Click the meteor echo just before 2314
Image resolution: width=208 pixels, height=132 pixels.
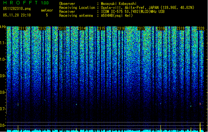click(76, 105)
